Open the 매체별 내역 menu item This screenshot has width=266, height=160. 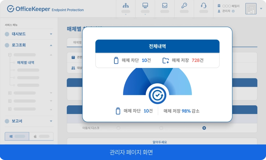pyautogui.click(x=26, y=62)
